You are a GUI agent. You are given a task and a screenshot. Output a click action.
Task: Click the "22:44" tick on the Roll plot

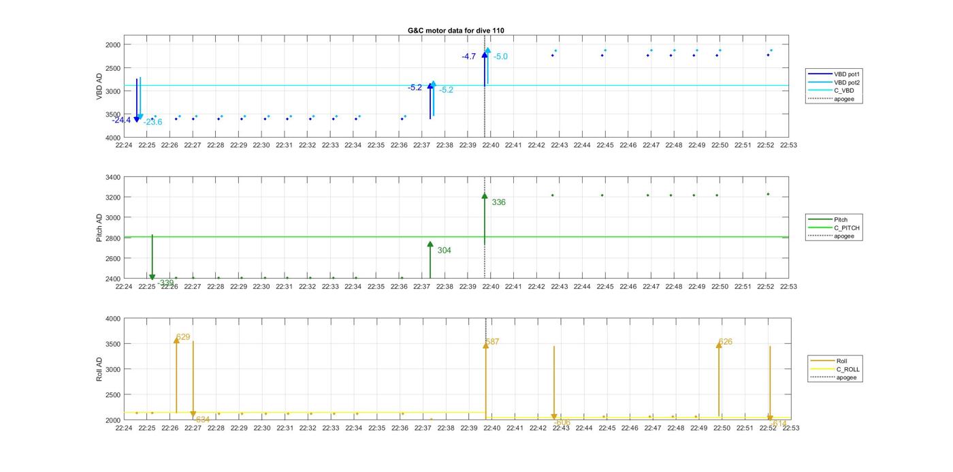[x=583, y=428]
